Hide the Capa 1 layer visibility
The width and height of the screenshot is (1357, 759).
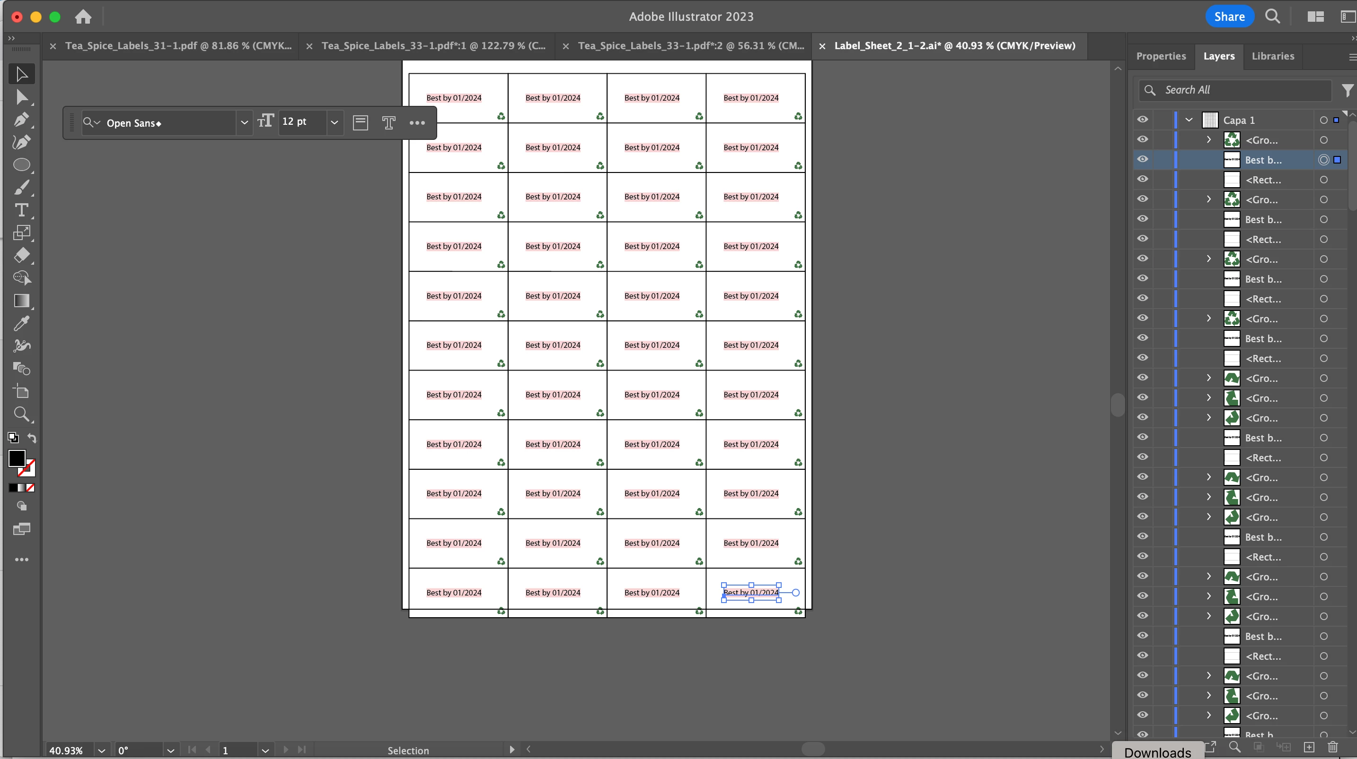coord(1142,120)
